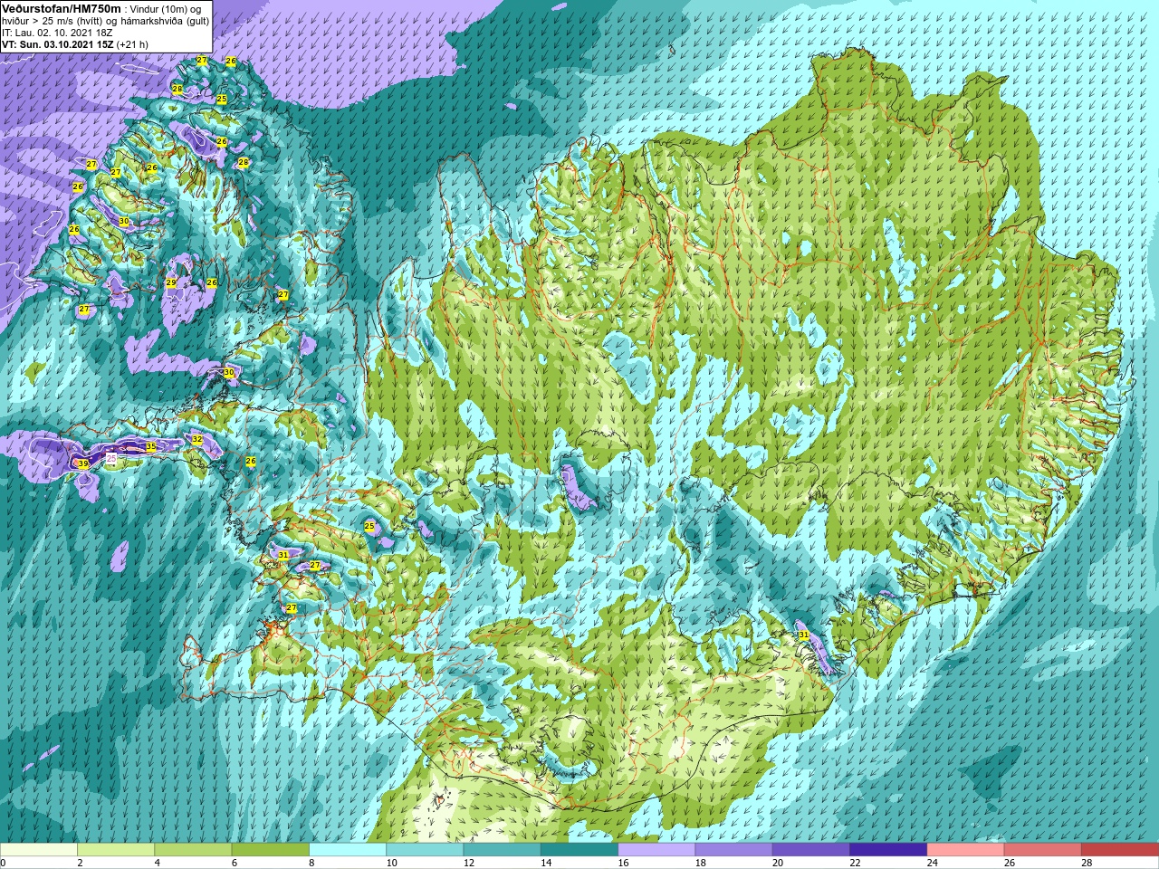Click the legend scale label '6'
Viewport: 1159px width, 869px height.
[235, 863]
